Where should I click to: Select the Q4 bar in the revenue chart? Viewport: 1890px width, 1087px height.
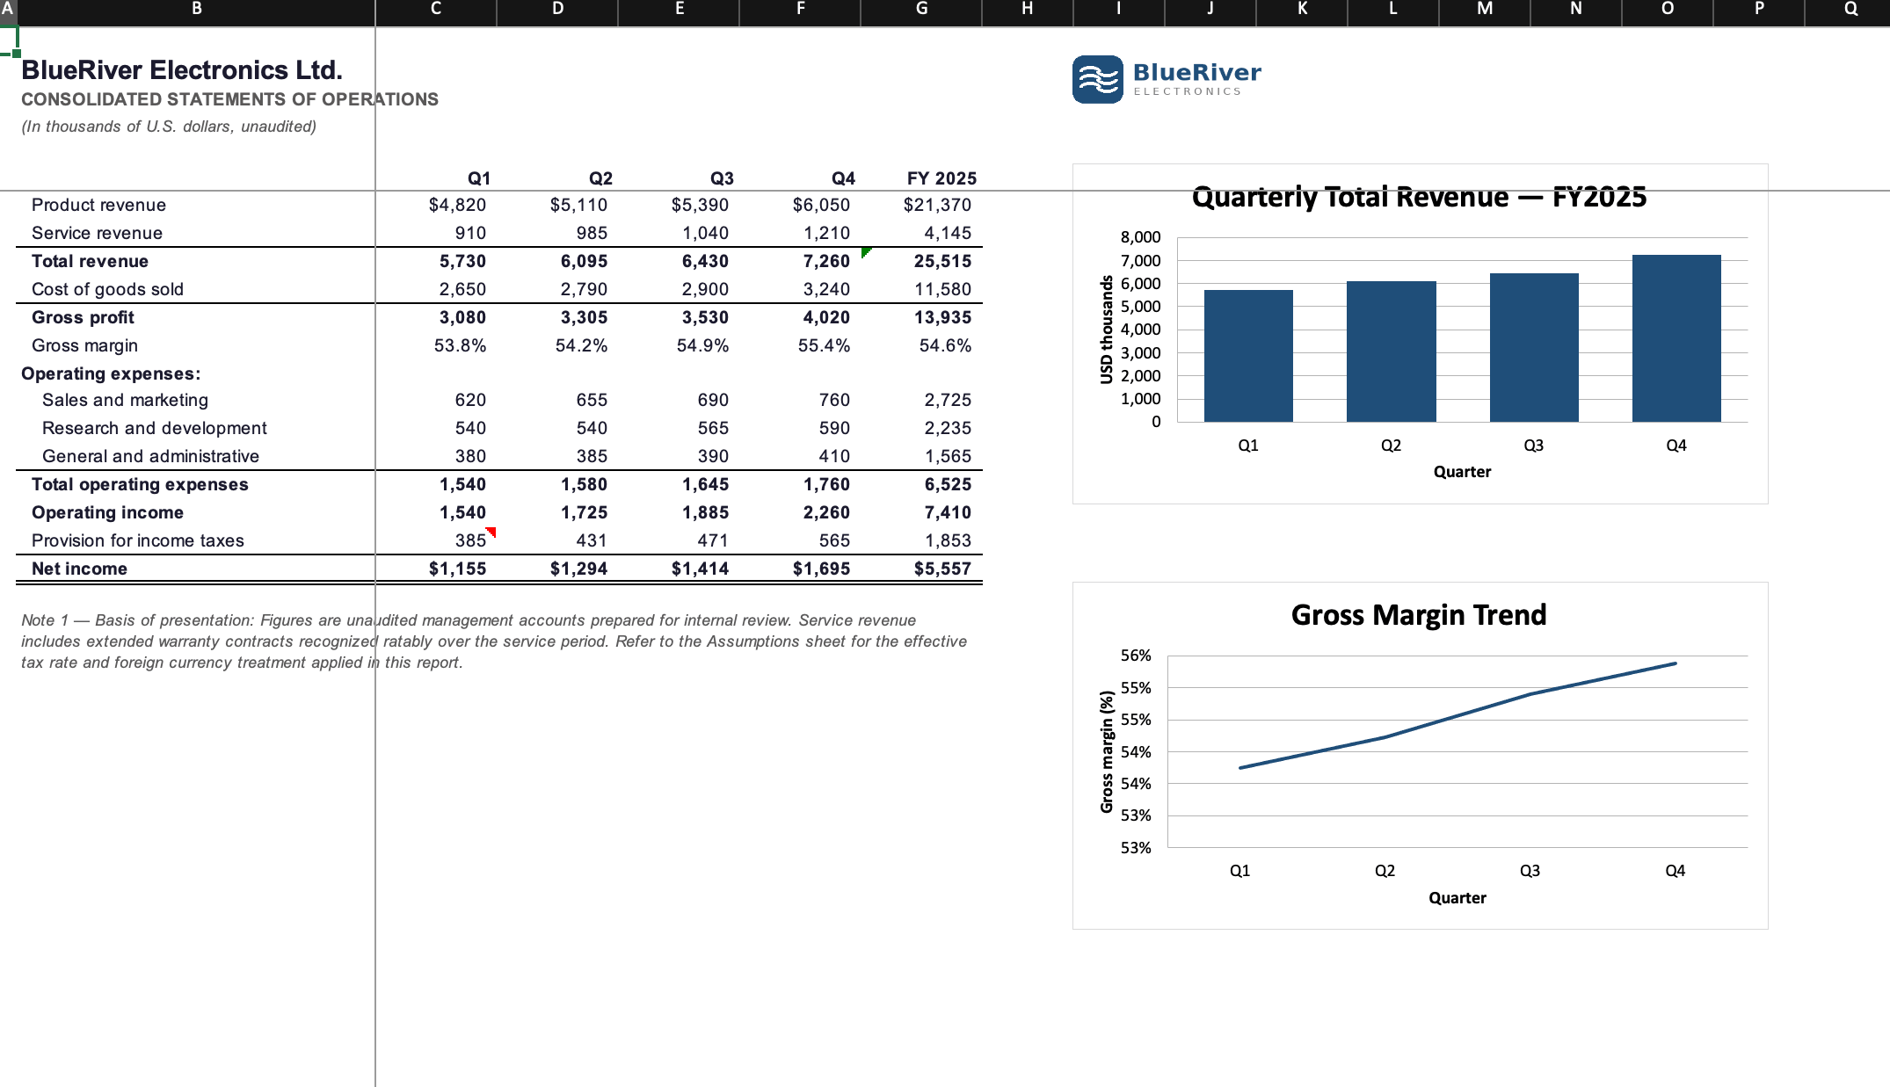point(1676,338)
